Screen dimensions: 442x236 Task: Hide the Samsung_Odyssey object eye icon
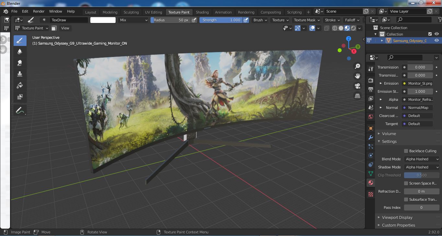click(x=436, y=40)
